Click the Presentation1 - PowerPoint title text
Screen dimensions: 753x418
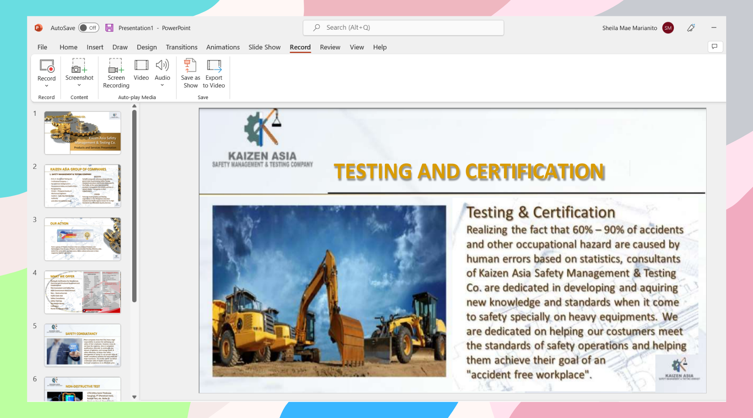pos(154,28)
